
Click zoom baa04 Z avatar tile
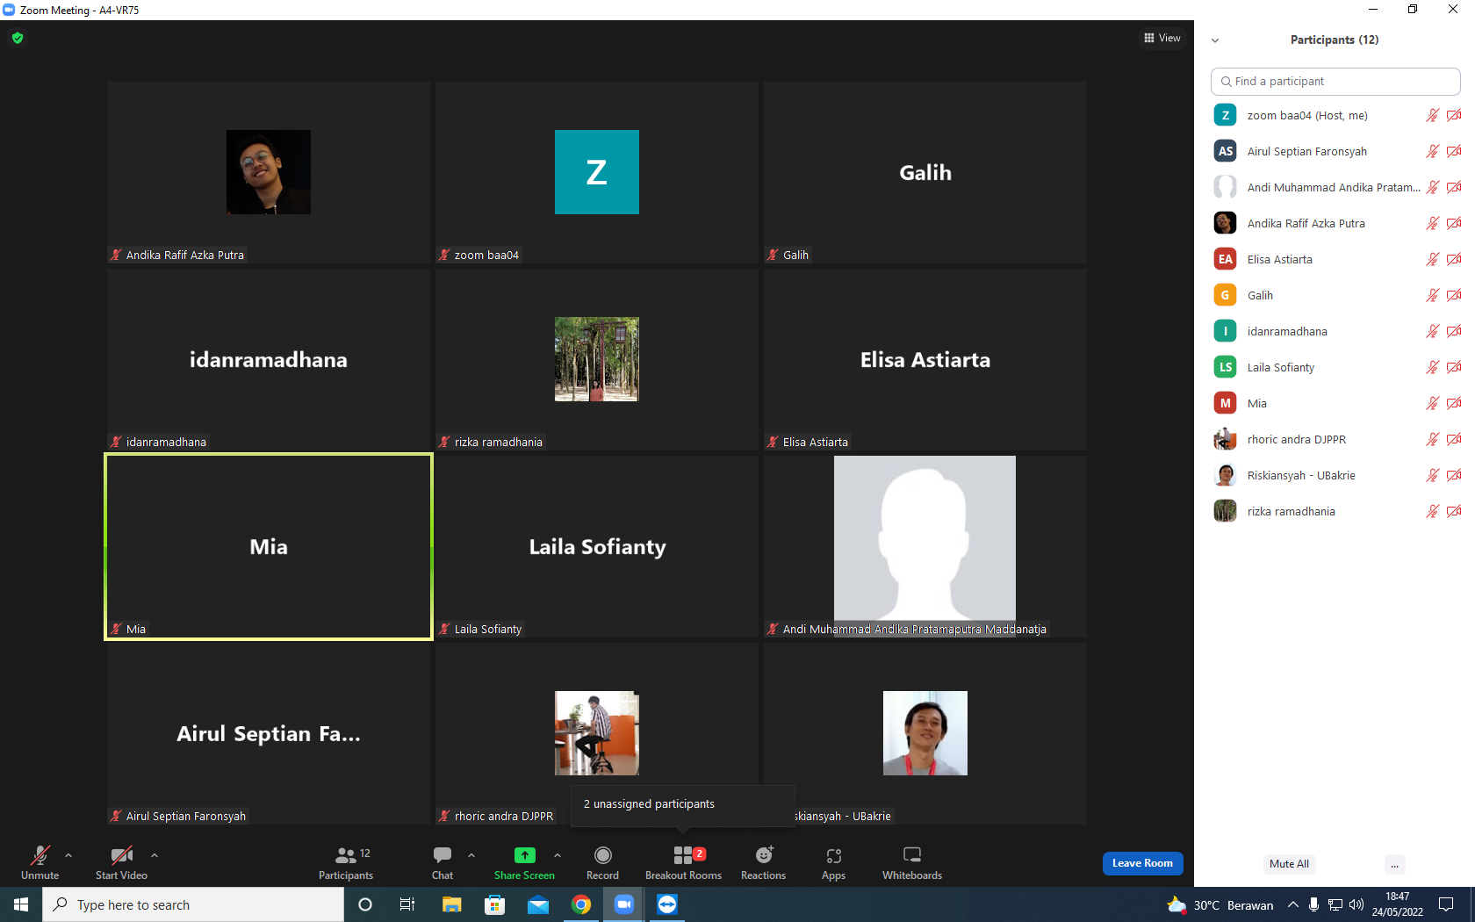click(x=597, y=172)
